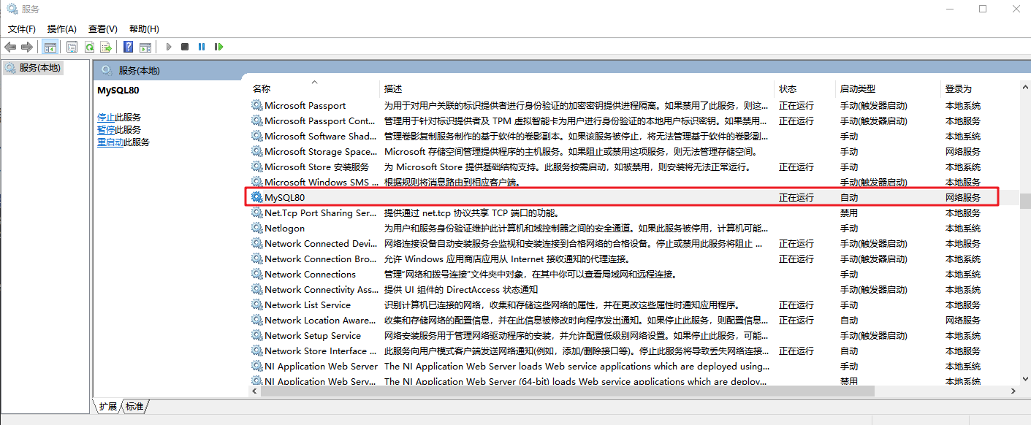Click Netlogon's description starting 为用户和服务身份验证
1031x425 pixels.
(577, 228)
